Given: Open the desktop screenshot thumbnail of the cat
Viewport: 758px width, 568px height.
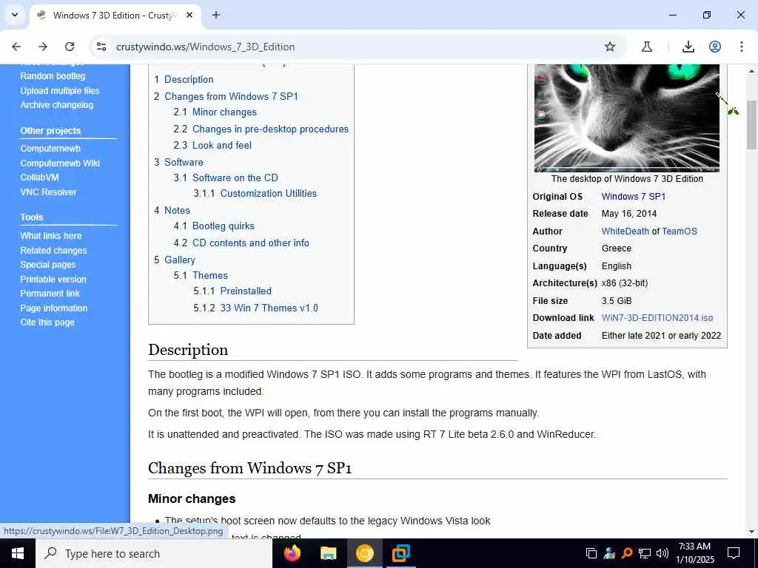Looking at the screenshot, I should (x=627, y=118).
